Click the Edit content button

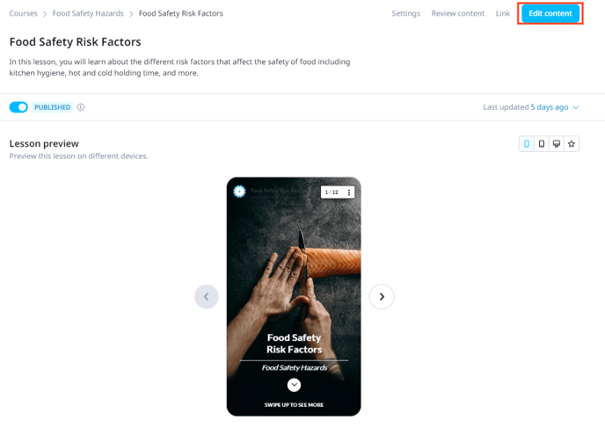point(550,13)
